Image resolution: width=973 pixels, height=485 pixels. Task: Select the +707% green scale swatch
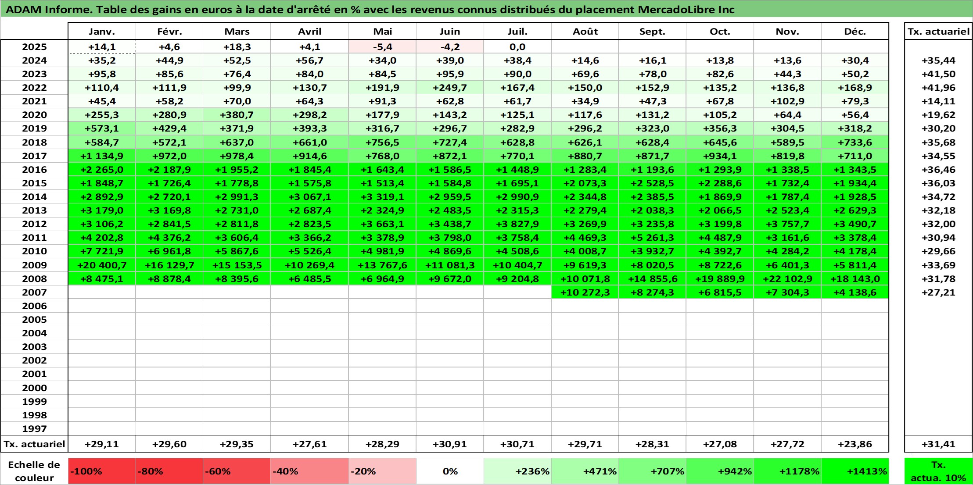(x=652, y=471)
